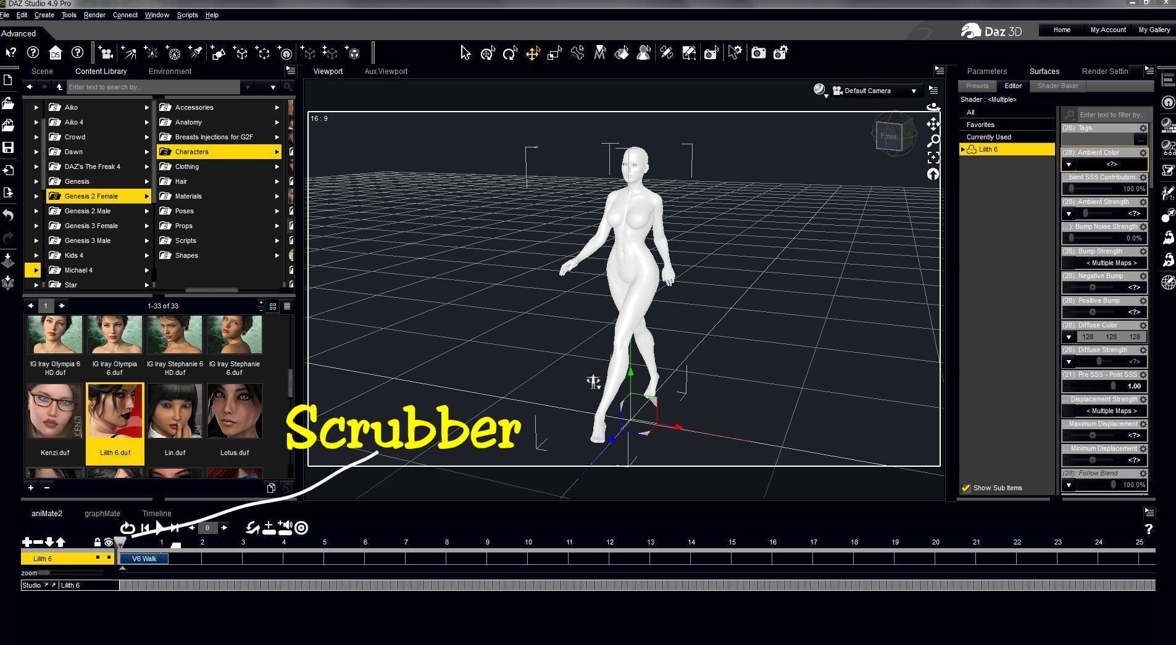Play the aniMate animation

(160, 528)
